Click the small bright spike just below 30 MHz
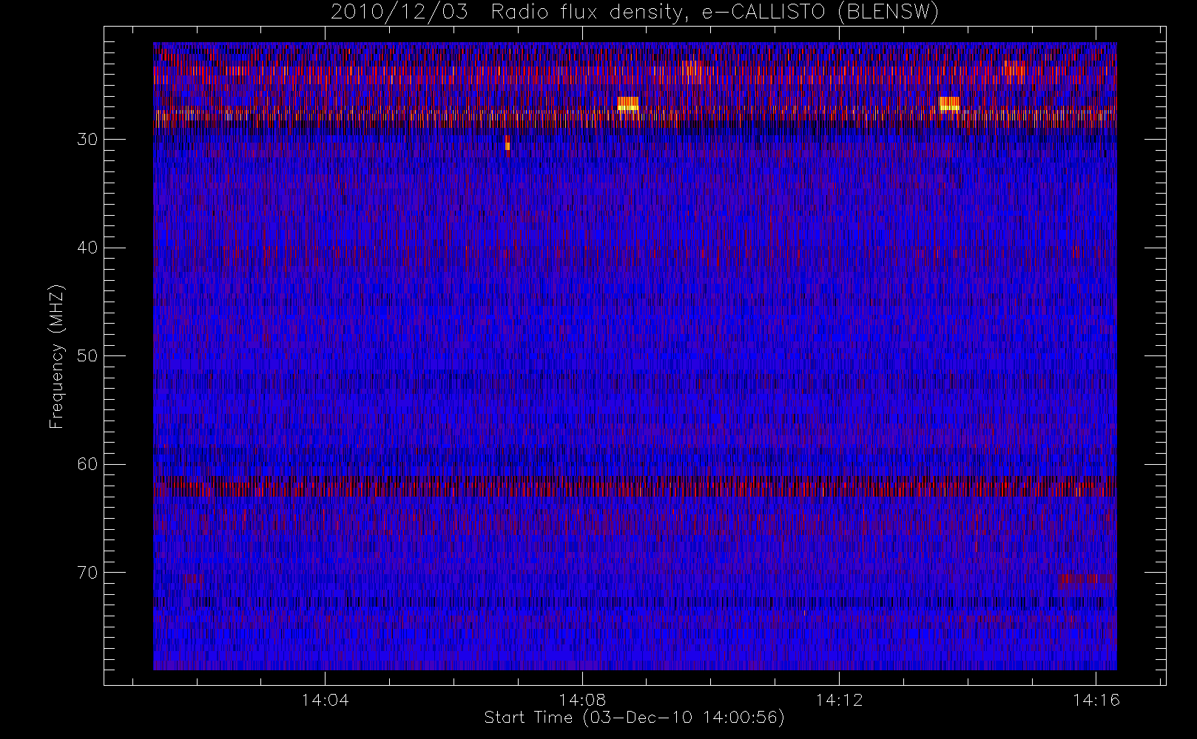The image size is (1197, 739). (508, 146)
